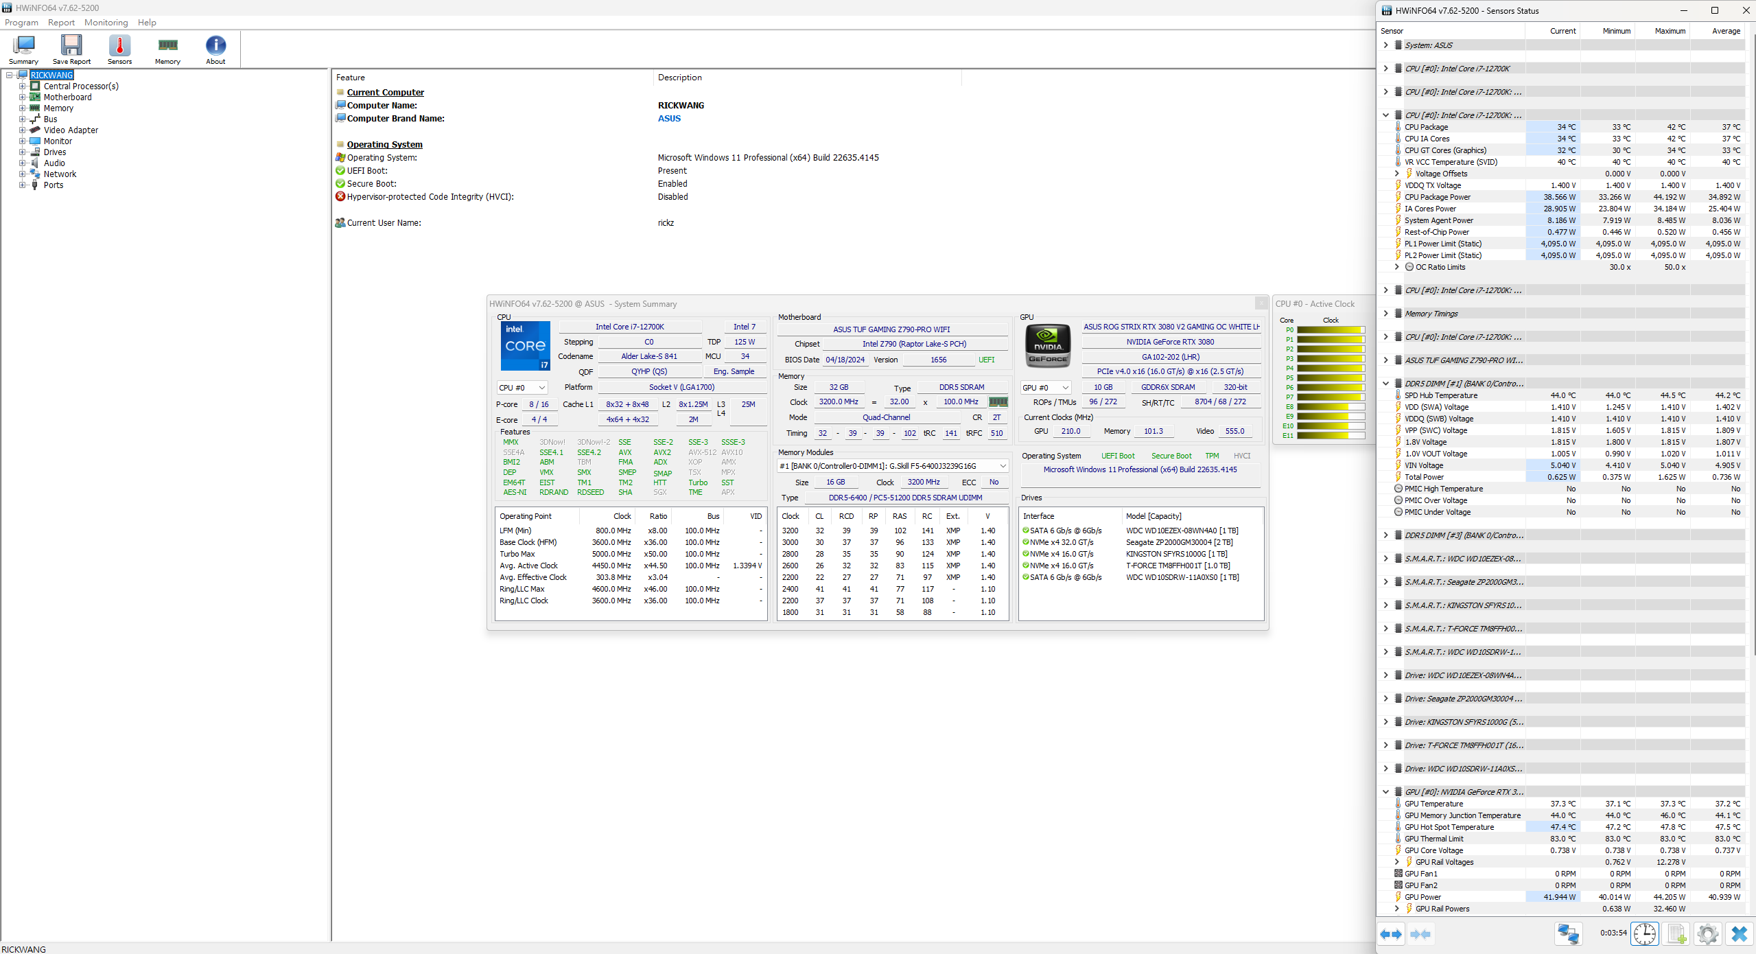This screenshot has width=1756, height=954.
Task: Select the Ports tree item
Action: tap(54, 185)
